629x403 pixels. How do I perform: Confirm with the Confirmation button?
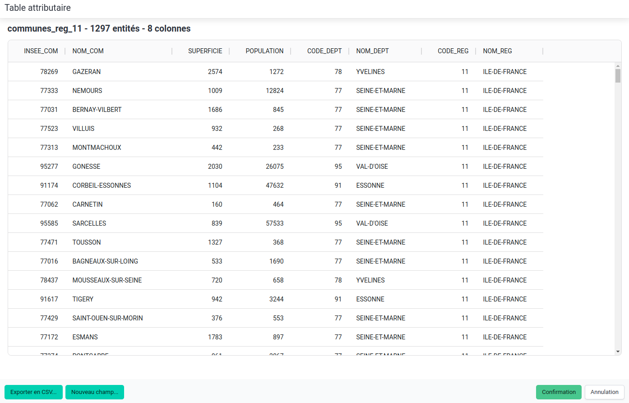(x=559, y=392)
